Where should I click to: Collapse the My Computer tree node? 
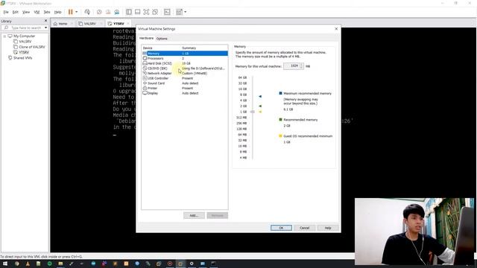pyautogui.click(x=4, y=36)
